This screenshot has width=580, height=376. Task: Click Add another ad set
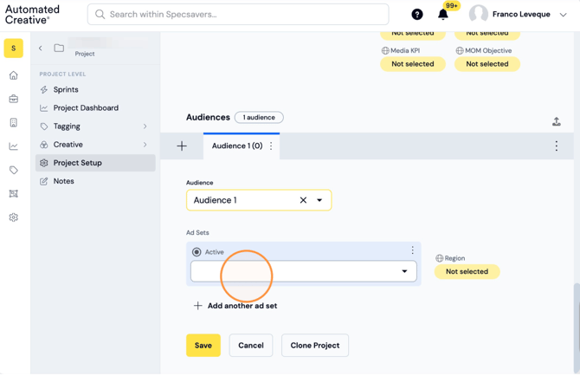pos(235,306)
